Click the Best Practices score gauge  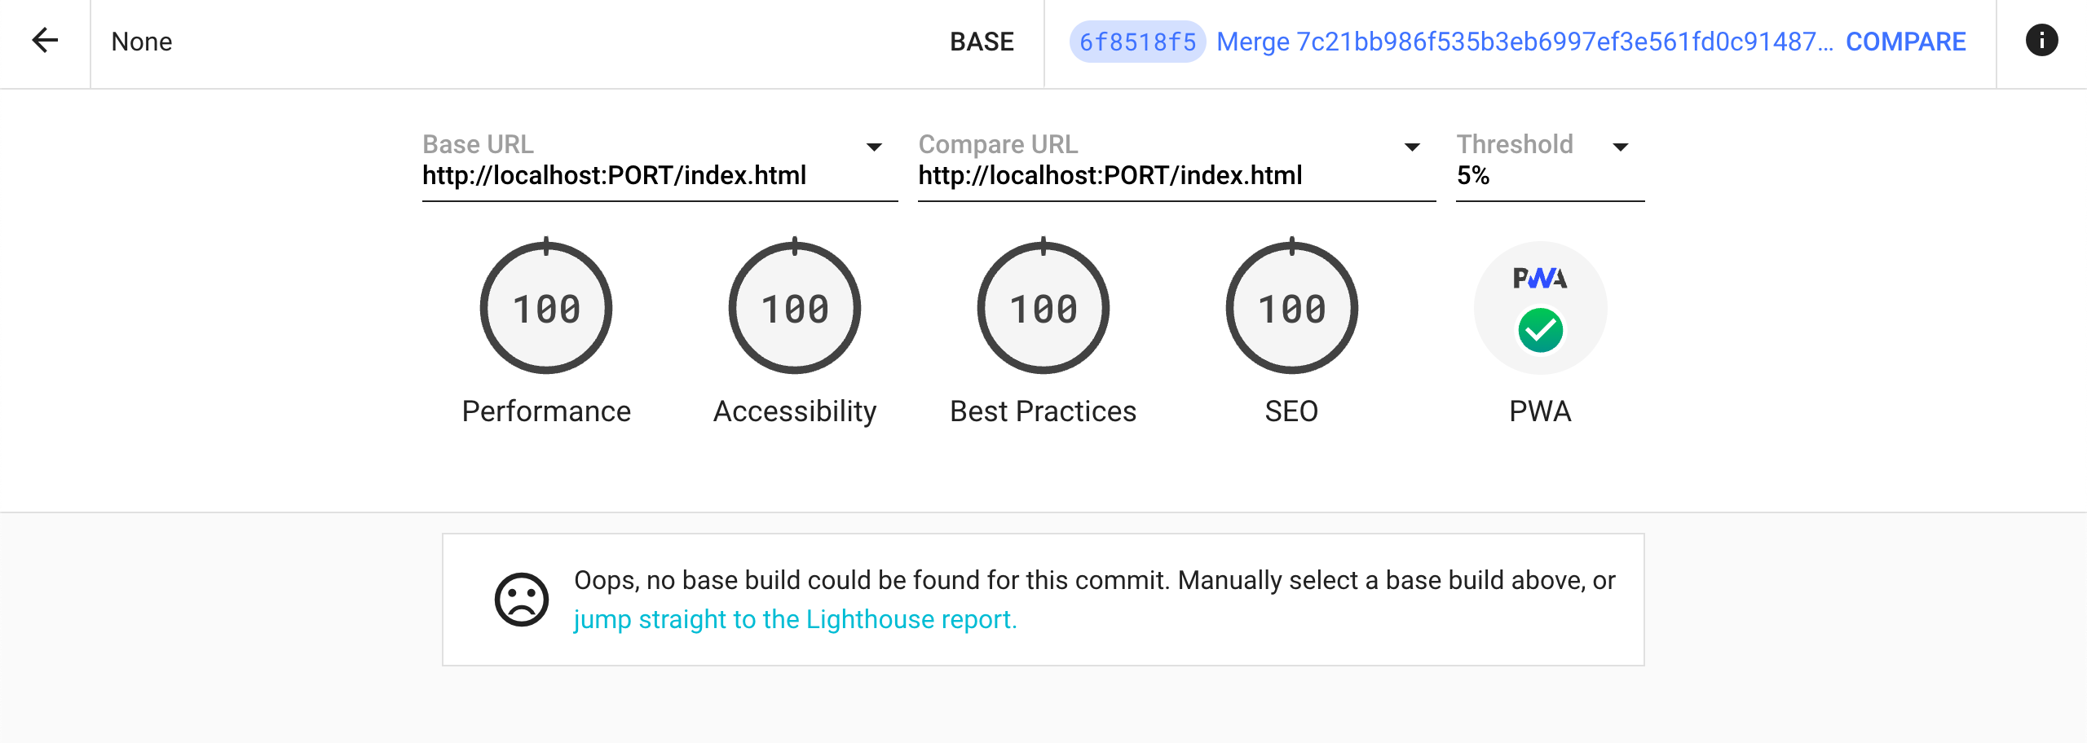pos(1043,308)
